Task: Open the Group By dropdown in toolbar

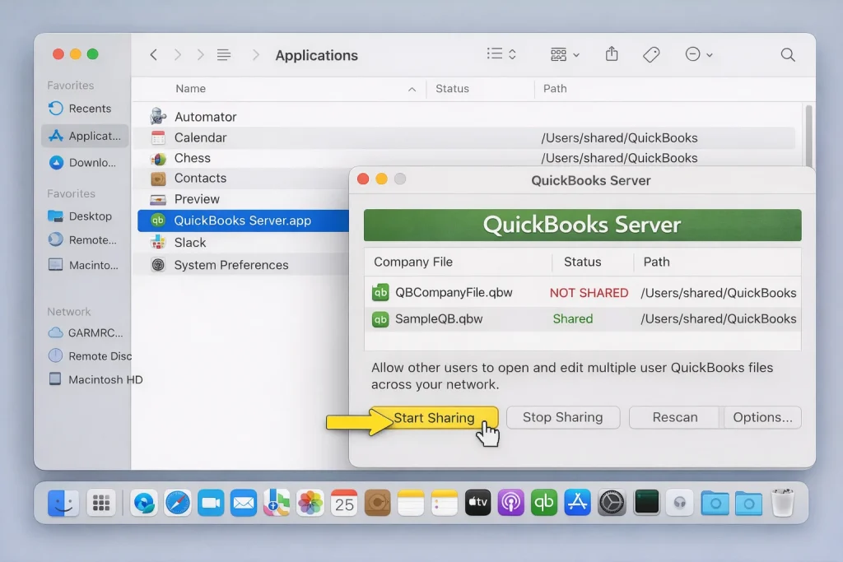Action: tap(565, 54)
